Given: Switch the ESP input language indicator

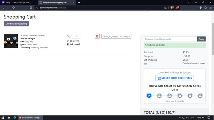Looking at the screenshot, I should click(192, 118).
